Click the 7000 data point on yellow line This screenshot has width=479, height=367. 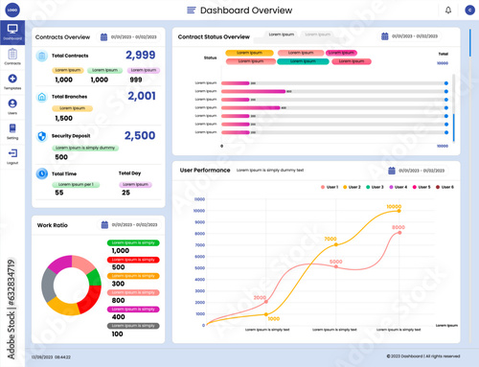tap(336, 244)
